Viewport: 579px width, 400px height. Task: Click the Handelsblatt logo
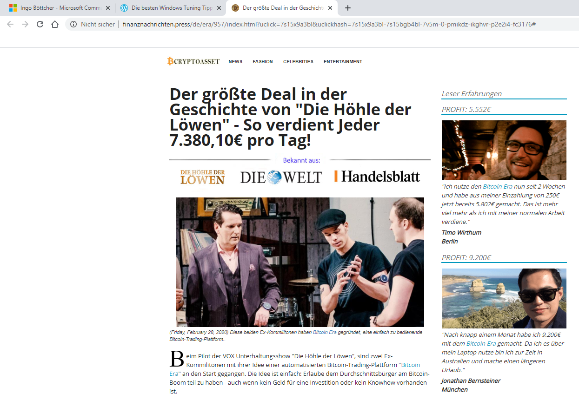(377, 177)
